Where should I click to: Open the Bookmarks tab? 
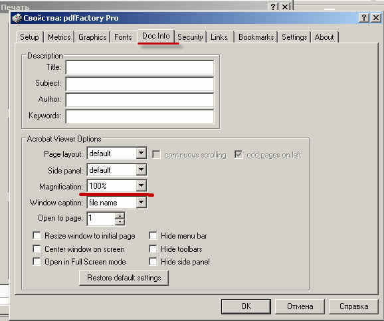click(x=256, y=37)
